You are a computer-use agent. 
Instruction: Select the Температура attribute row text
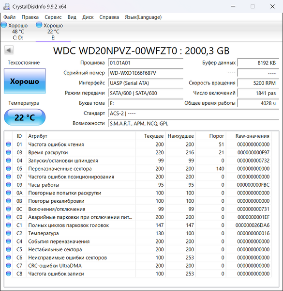click(x=44, y=233)
